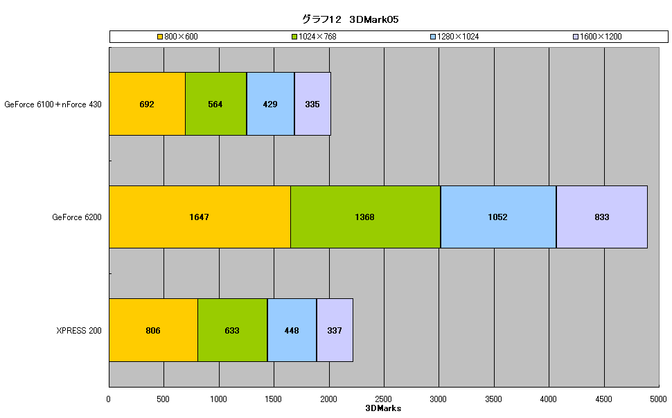This screenshot has height=418, width=672.
Task: Click the 5000 tick label on axis
Action: 658,399
